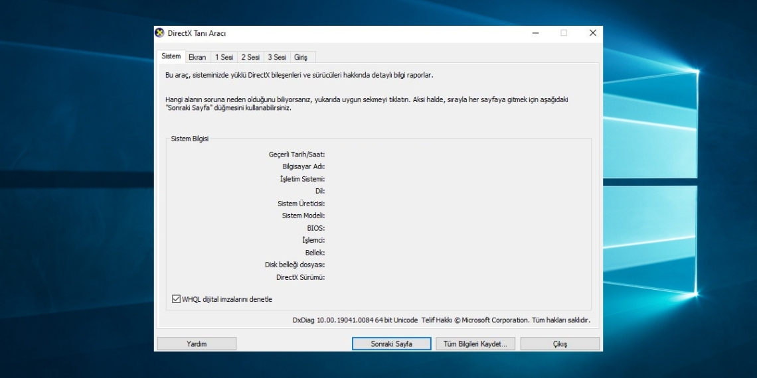The height and width of the screenshot is (378, 757).
Task: Click the Sonraki Sayfa button
Action: click(392, 344)
